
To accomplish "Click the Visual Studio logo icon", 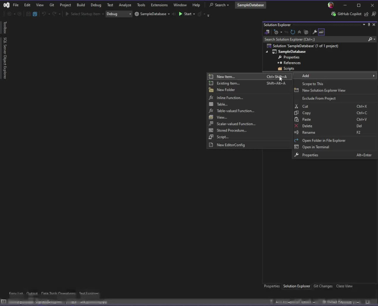I will (6, 5).
